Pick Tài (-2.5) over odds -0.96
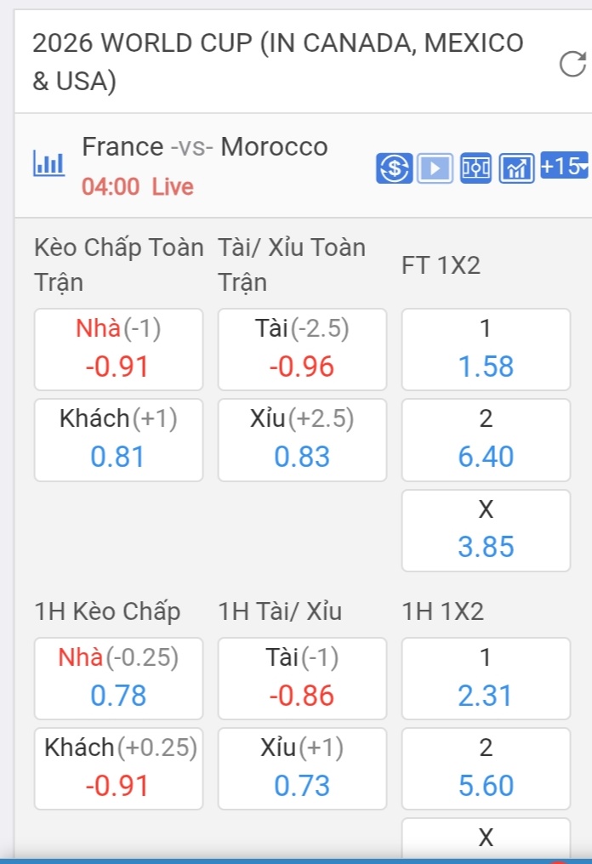The width and height of the screenshot is (592, 864). pyautogui.click(x=302, y=350)
